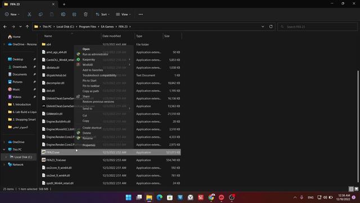Screen dimensions: 360x203
Task: Open the See more (three dots) menu
Action: tap(141, 14)
